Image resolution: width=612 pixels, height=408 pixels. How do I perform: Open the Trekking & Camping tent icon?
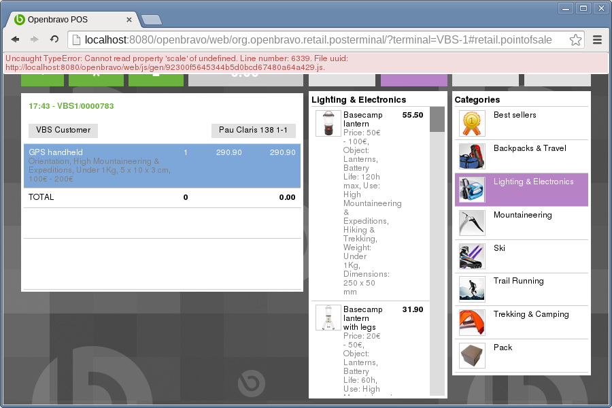click(472, 322)
